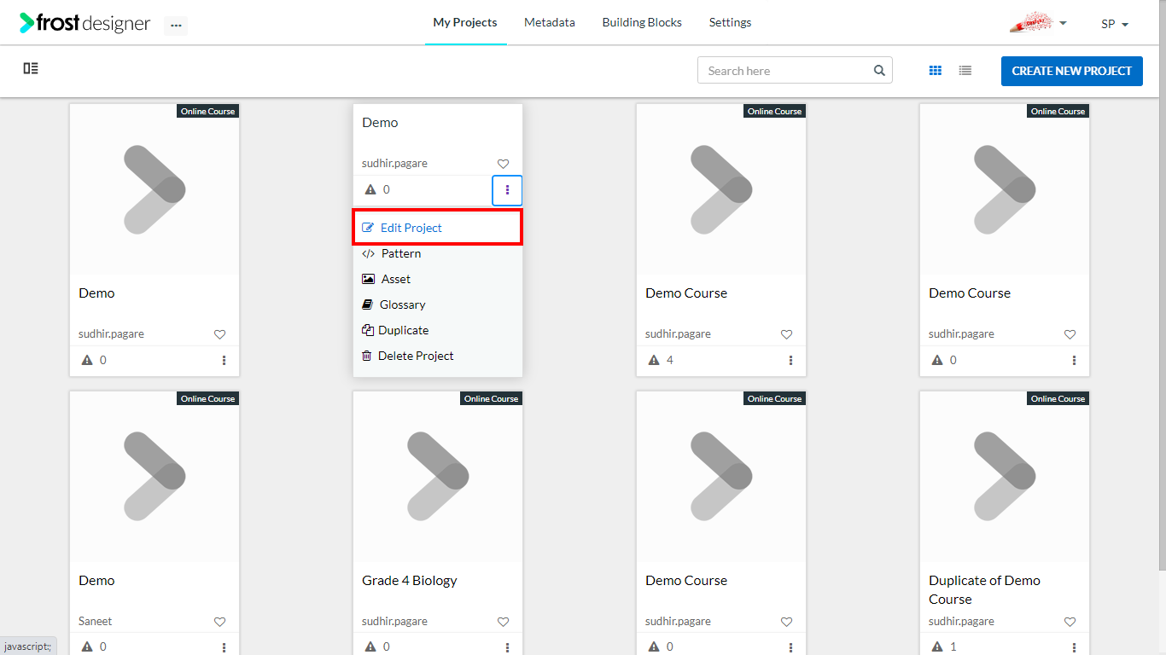Click warning icon showing 1 on Duplicate of Demo Course
The image size is (1166, 655).
tap(937, 647)
